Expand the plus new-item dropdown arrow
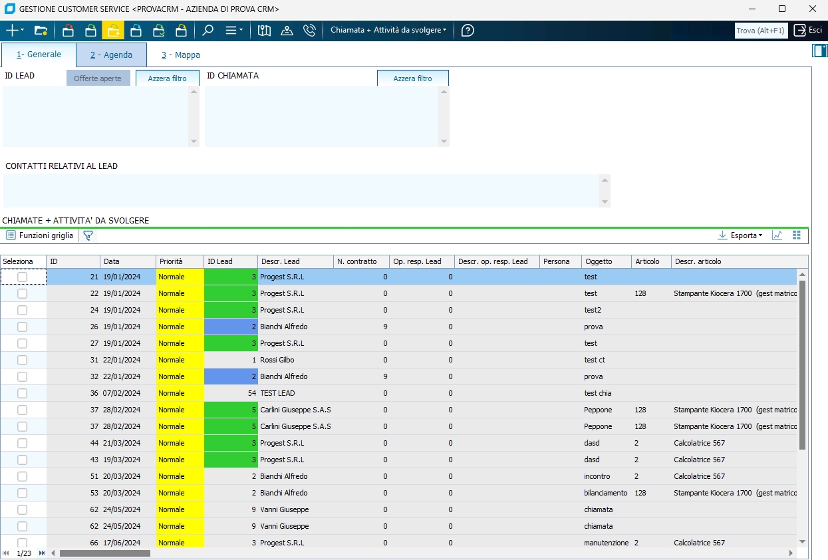This screenshot has height=560, width=828. tap(23, 31)
